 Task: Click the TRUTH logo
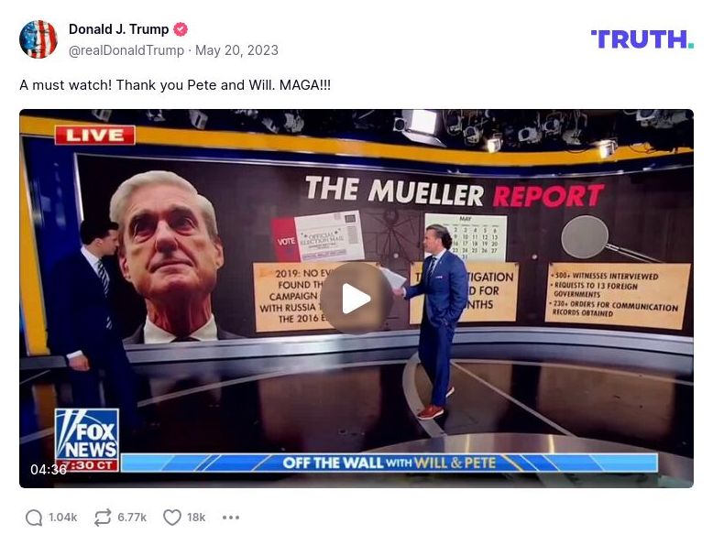(x=642, y=39)
